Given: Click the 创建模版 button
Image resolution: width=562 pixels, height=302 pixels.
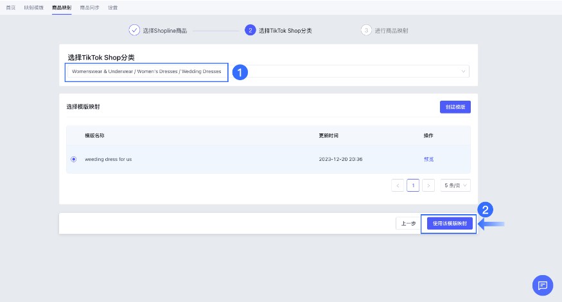Looking at the screenshot, I should tap(455, 107).
